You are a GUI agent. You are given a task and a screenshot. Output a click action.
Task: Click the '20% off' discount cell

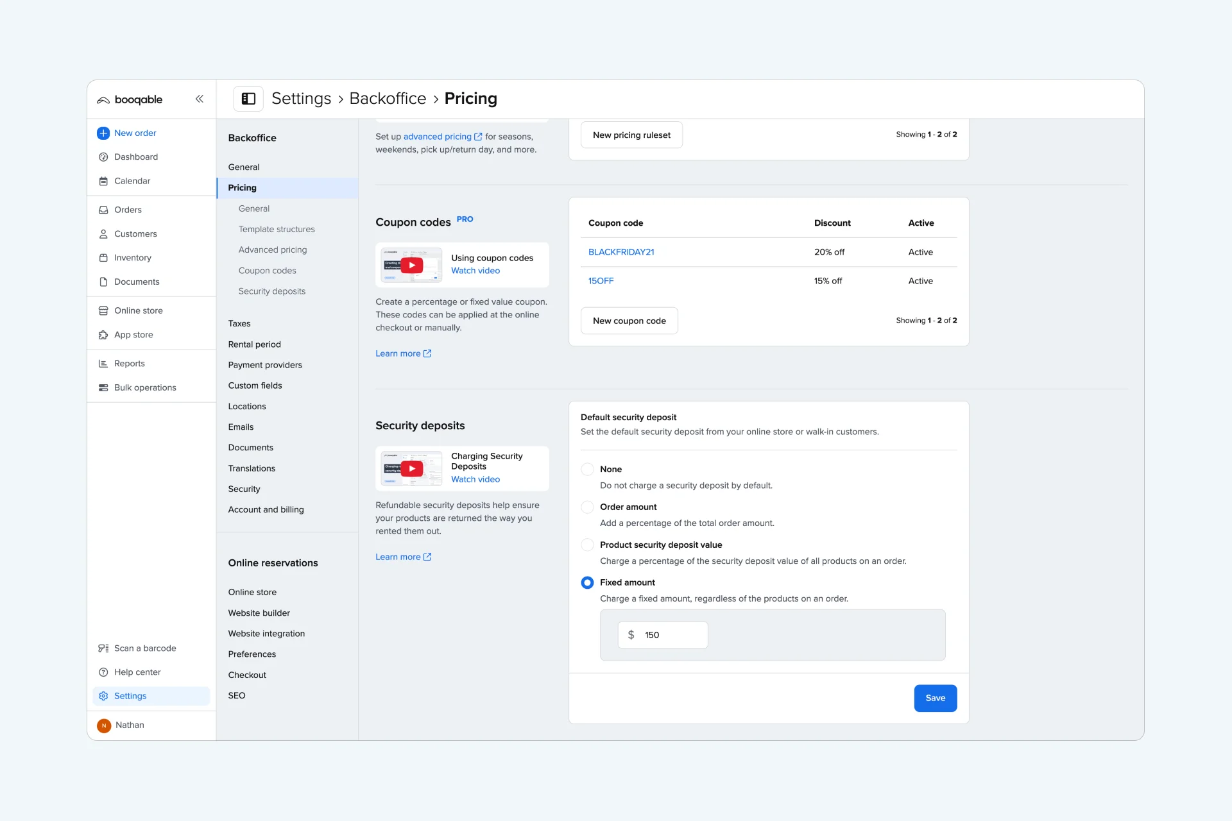[829, 252]
